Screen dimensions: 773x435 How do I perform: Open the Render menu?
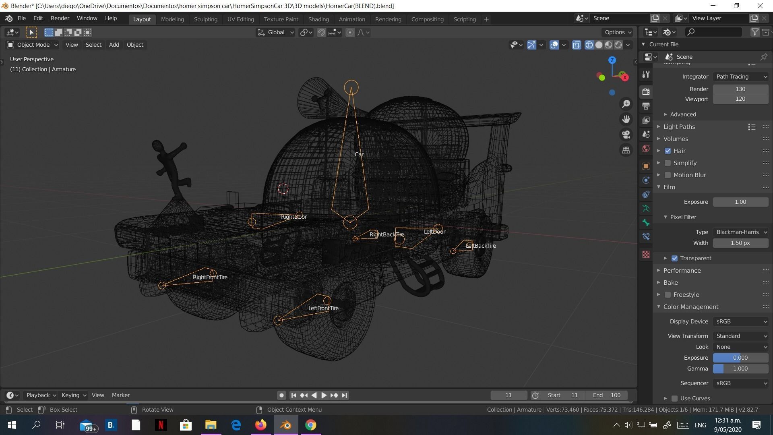pyautogui.click(x=60, y=18)
